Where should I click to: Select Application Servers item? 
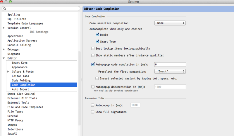(x=22, y=40)
